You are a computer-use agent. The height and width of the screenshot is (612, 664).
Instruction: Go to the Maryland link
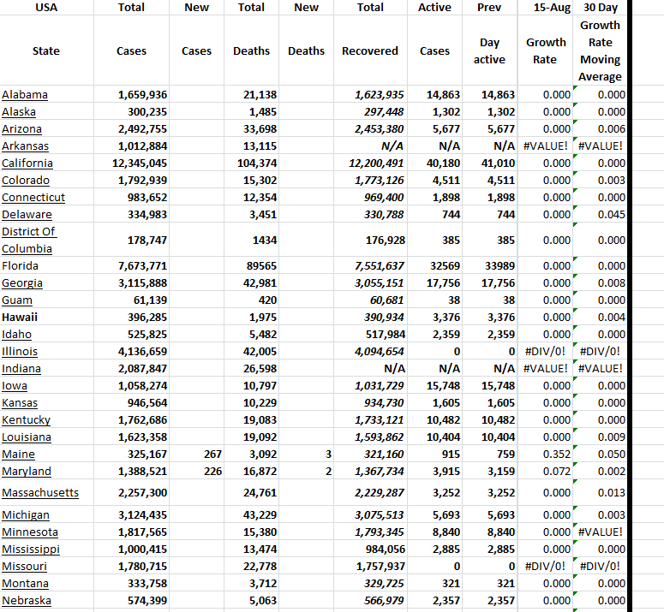pyautogui.click(x=27, y=472)
